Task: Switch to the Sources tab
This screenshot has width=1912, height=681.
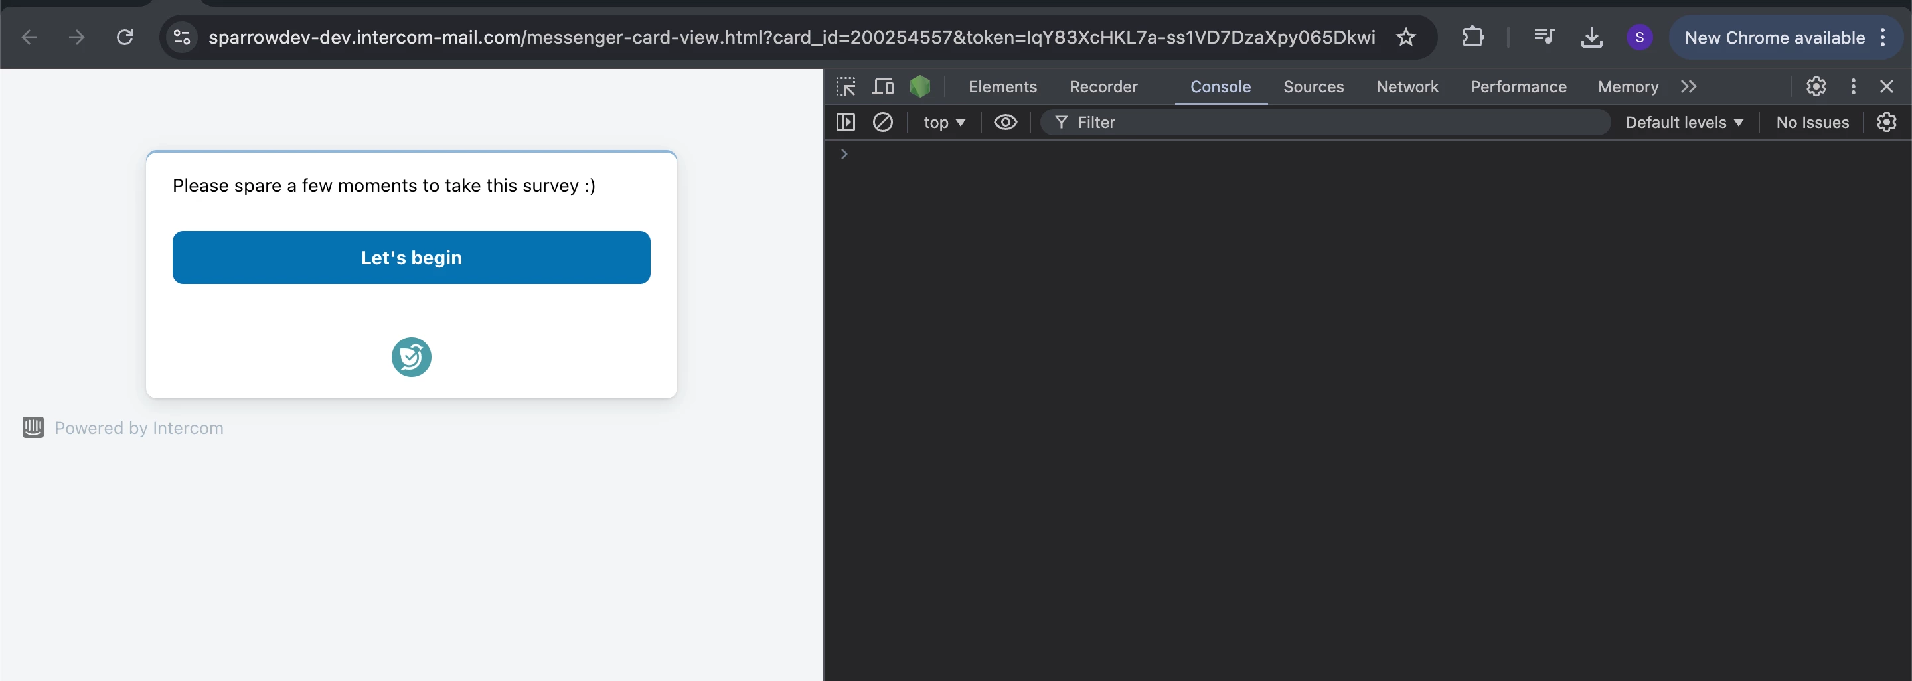Action: coord(1313,87)
